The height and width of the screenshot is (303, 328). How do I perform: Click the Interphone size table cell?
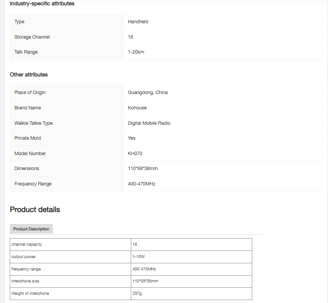click(25, 281)
